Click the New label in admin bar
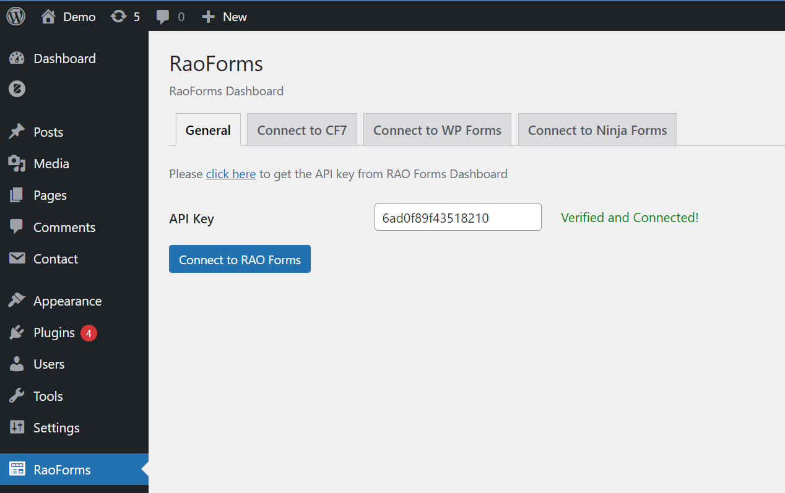 [x=235, y=17]
